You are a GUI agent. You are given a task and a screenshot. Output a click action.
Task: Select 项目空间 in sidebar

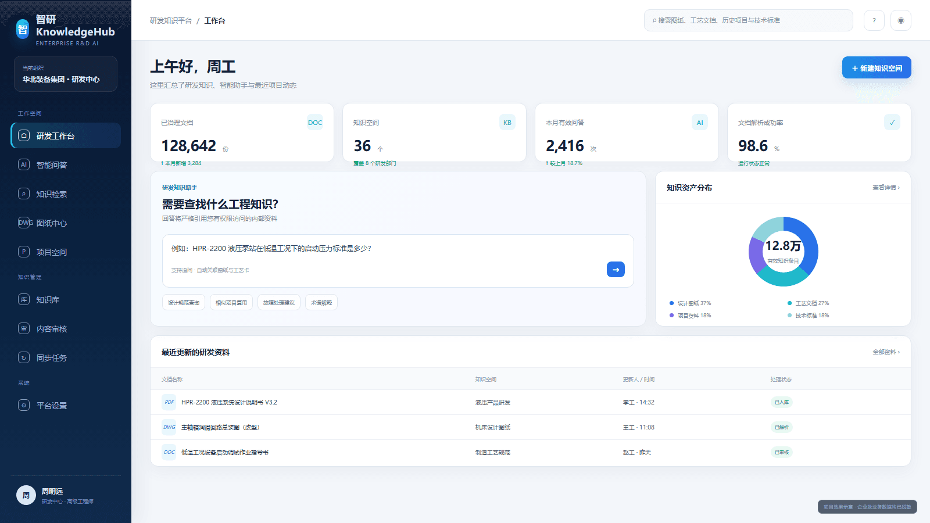pos(66,252)
